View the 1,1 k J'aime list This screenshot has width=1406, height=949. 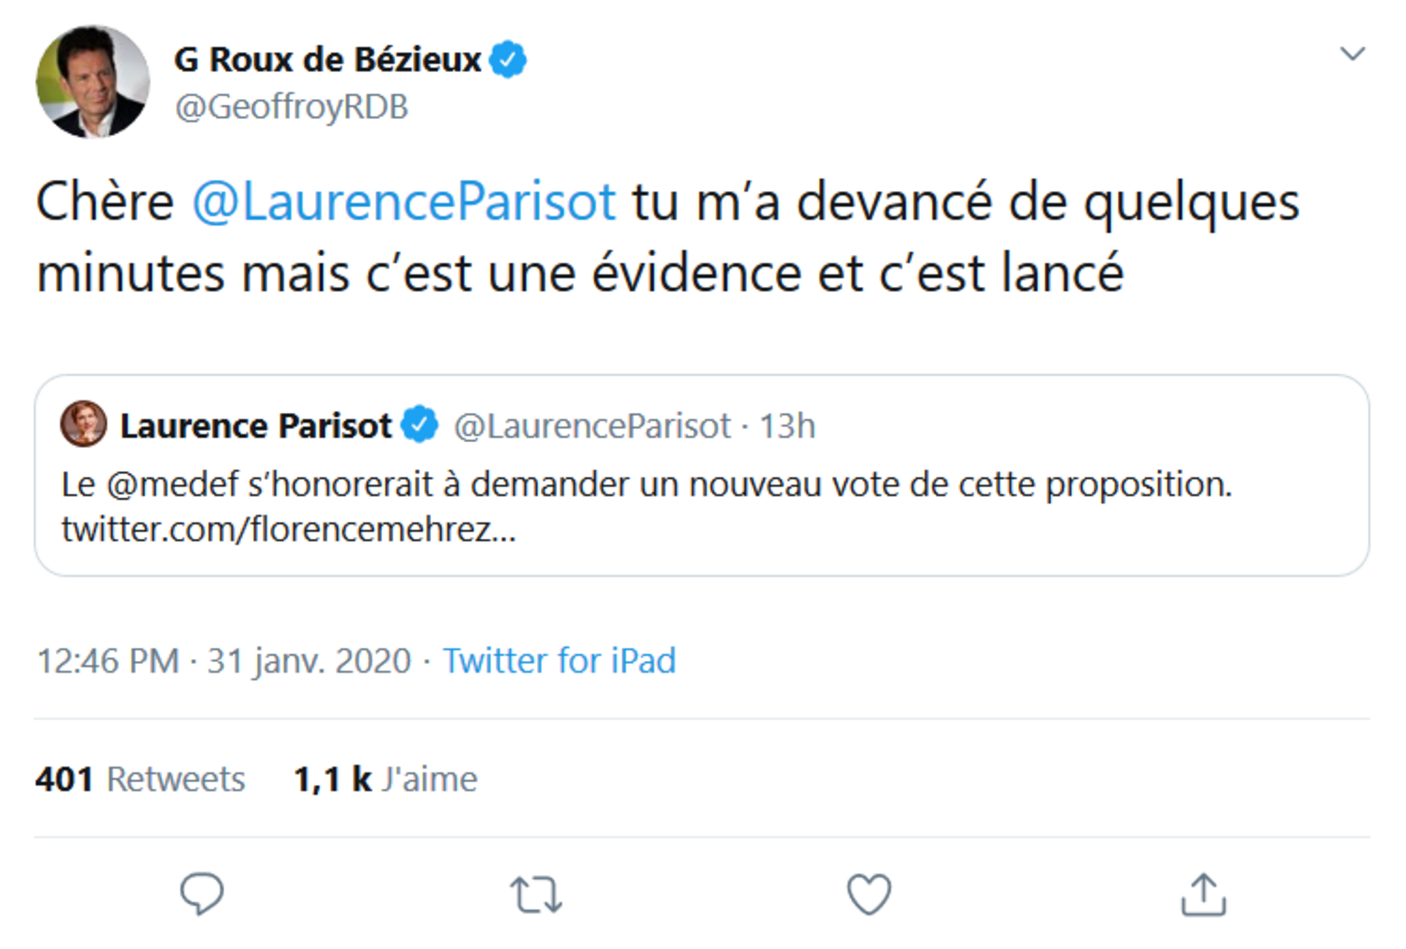tap(385, 779)
